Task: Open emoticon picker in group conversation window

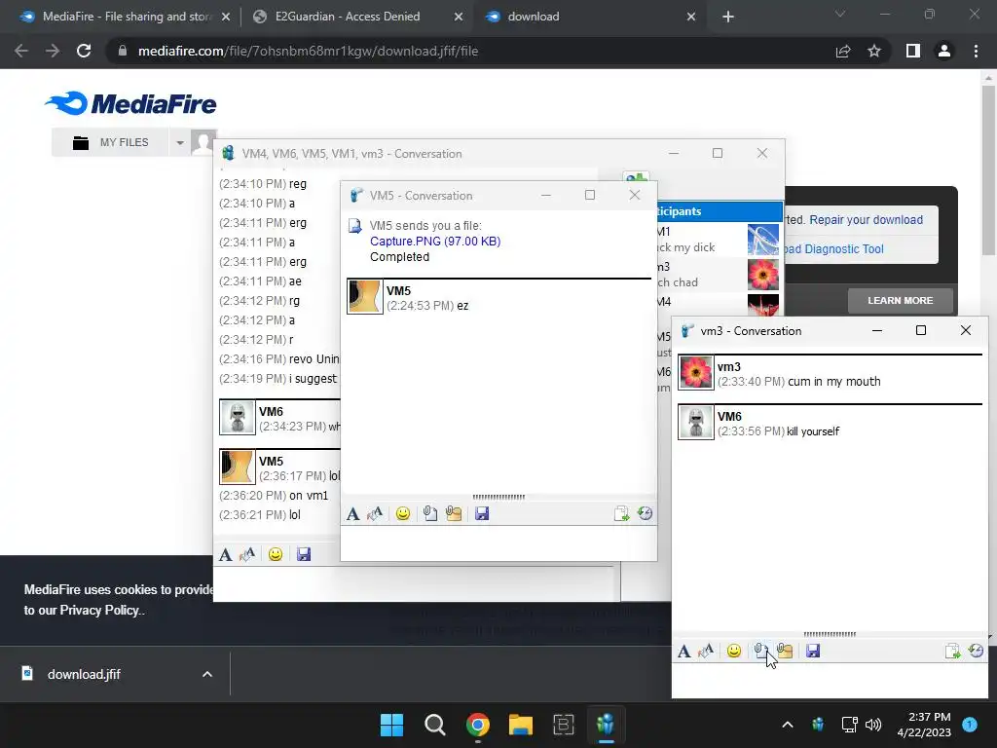Action: (x=276, y=554)
